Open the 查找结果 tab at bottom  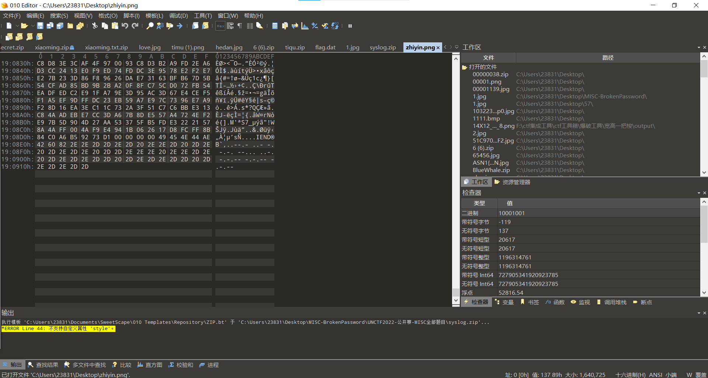tap(43, 365)
